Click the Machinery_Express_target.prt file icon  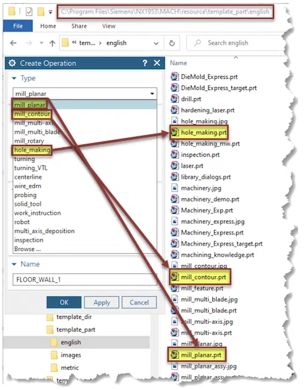click(x=174, y=244)
